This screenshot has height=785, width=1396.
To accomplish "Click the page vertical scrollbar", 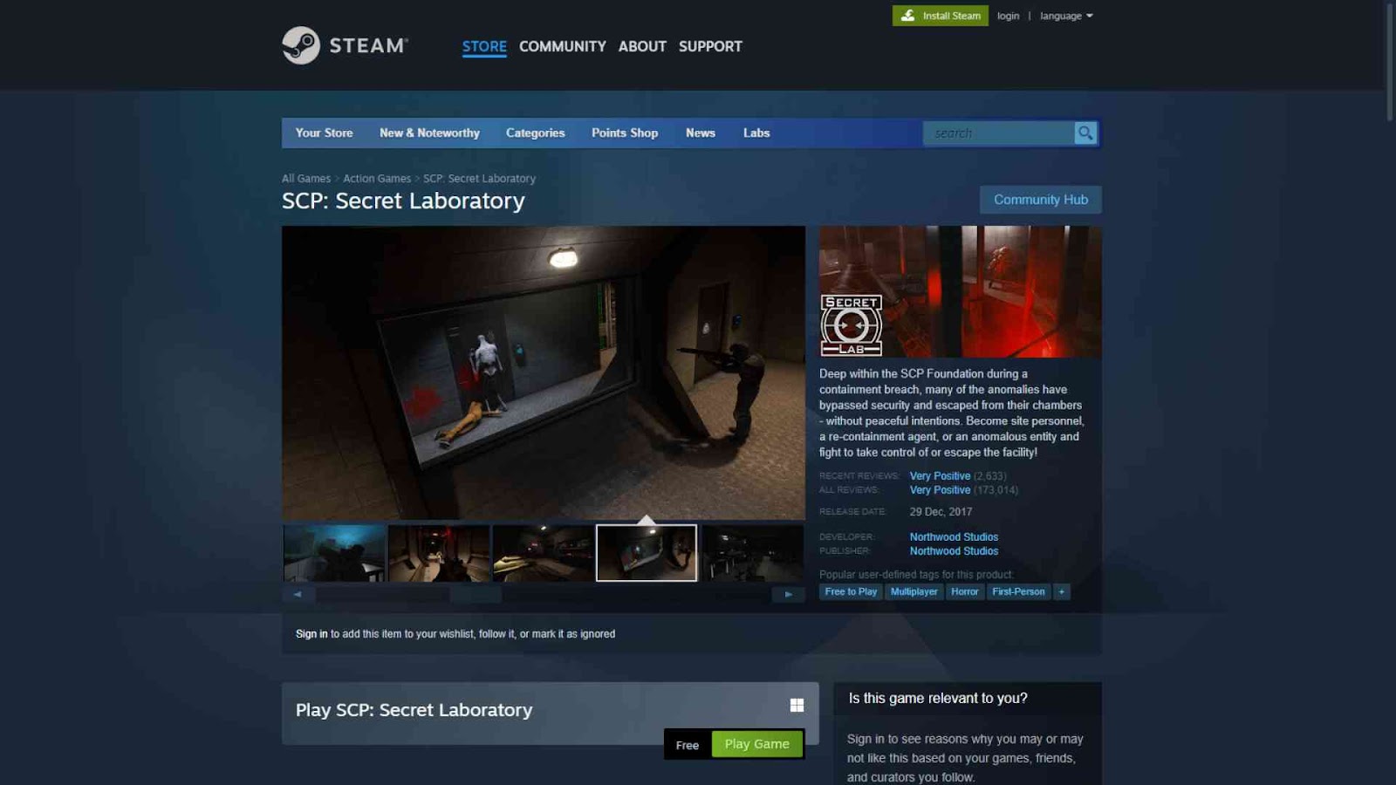I will (1390, 61).
